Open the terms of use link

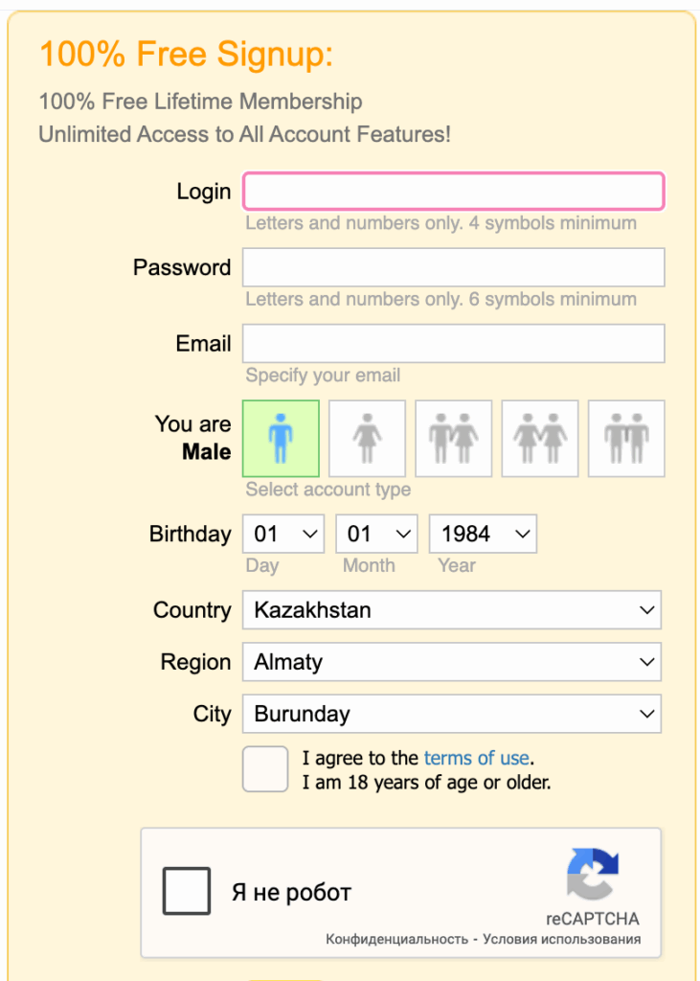pyautogui.click(x=476, y=758)
